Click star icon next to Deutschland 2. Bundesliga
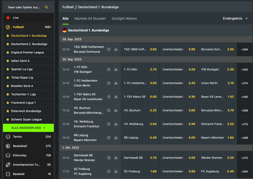The height and width of the screenshot is (179, 253). (8, 44)
